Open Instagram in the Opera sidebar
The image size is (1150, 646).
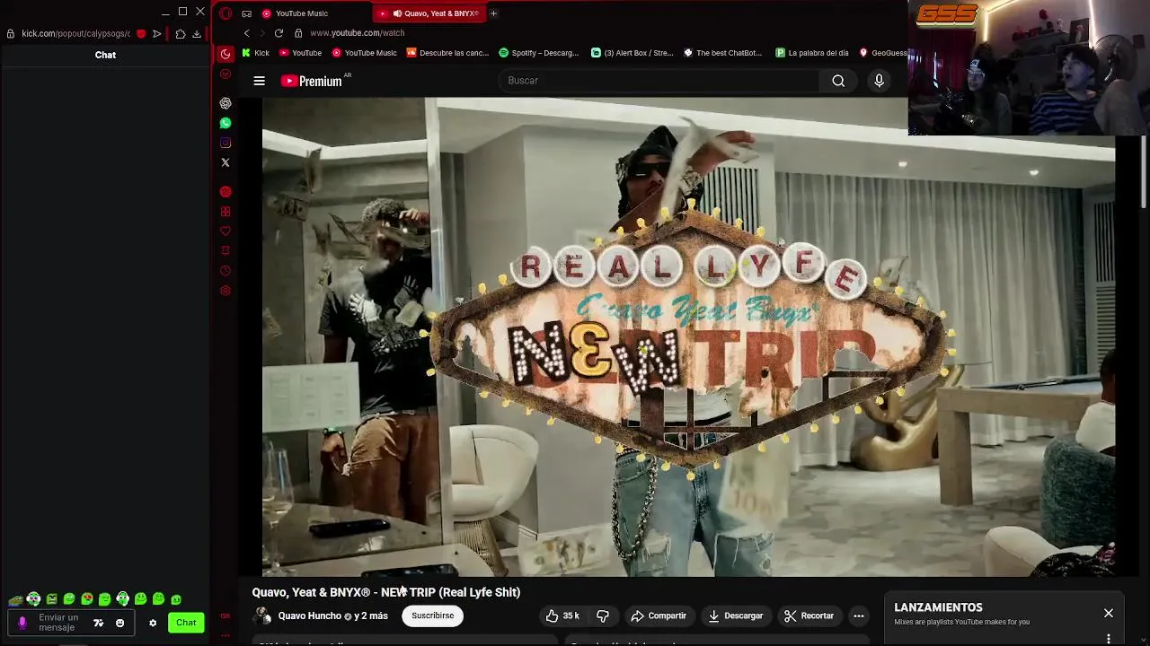(x=226, y=143)
